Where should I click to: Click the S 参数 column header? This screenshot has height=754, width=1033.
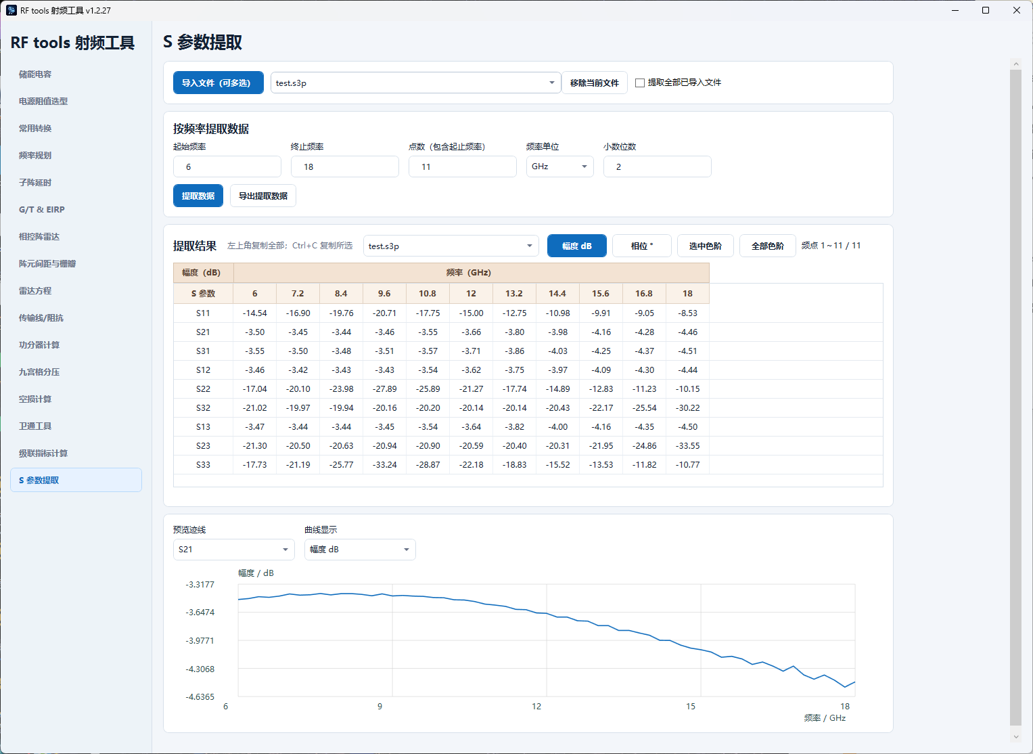coord(203,293)
